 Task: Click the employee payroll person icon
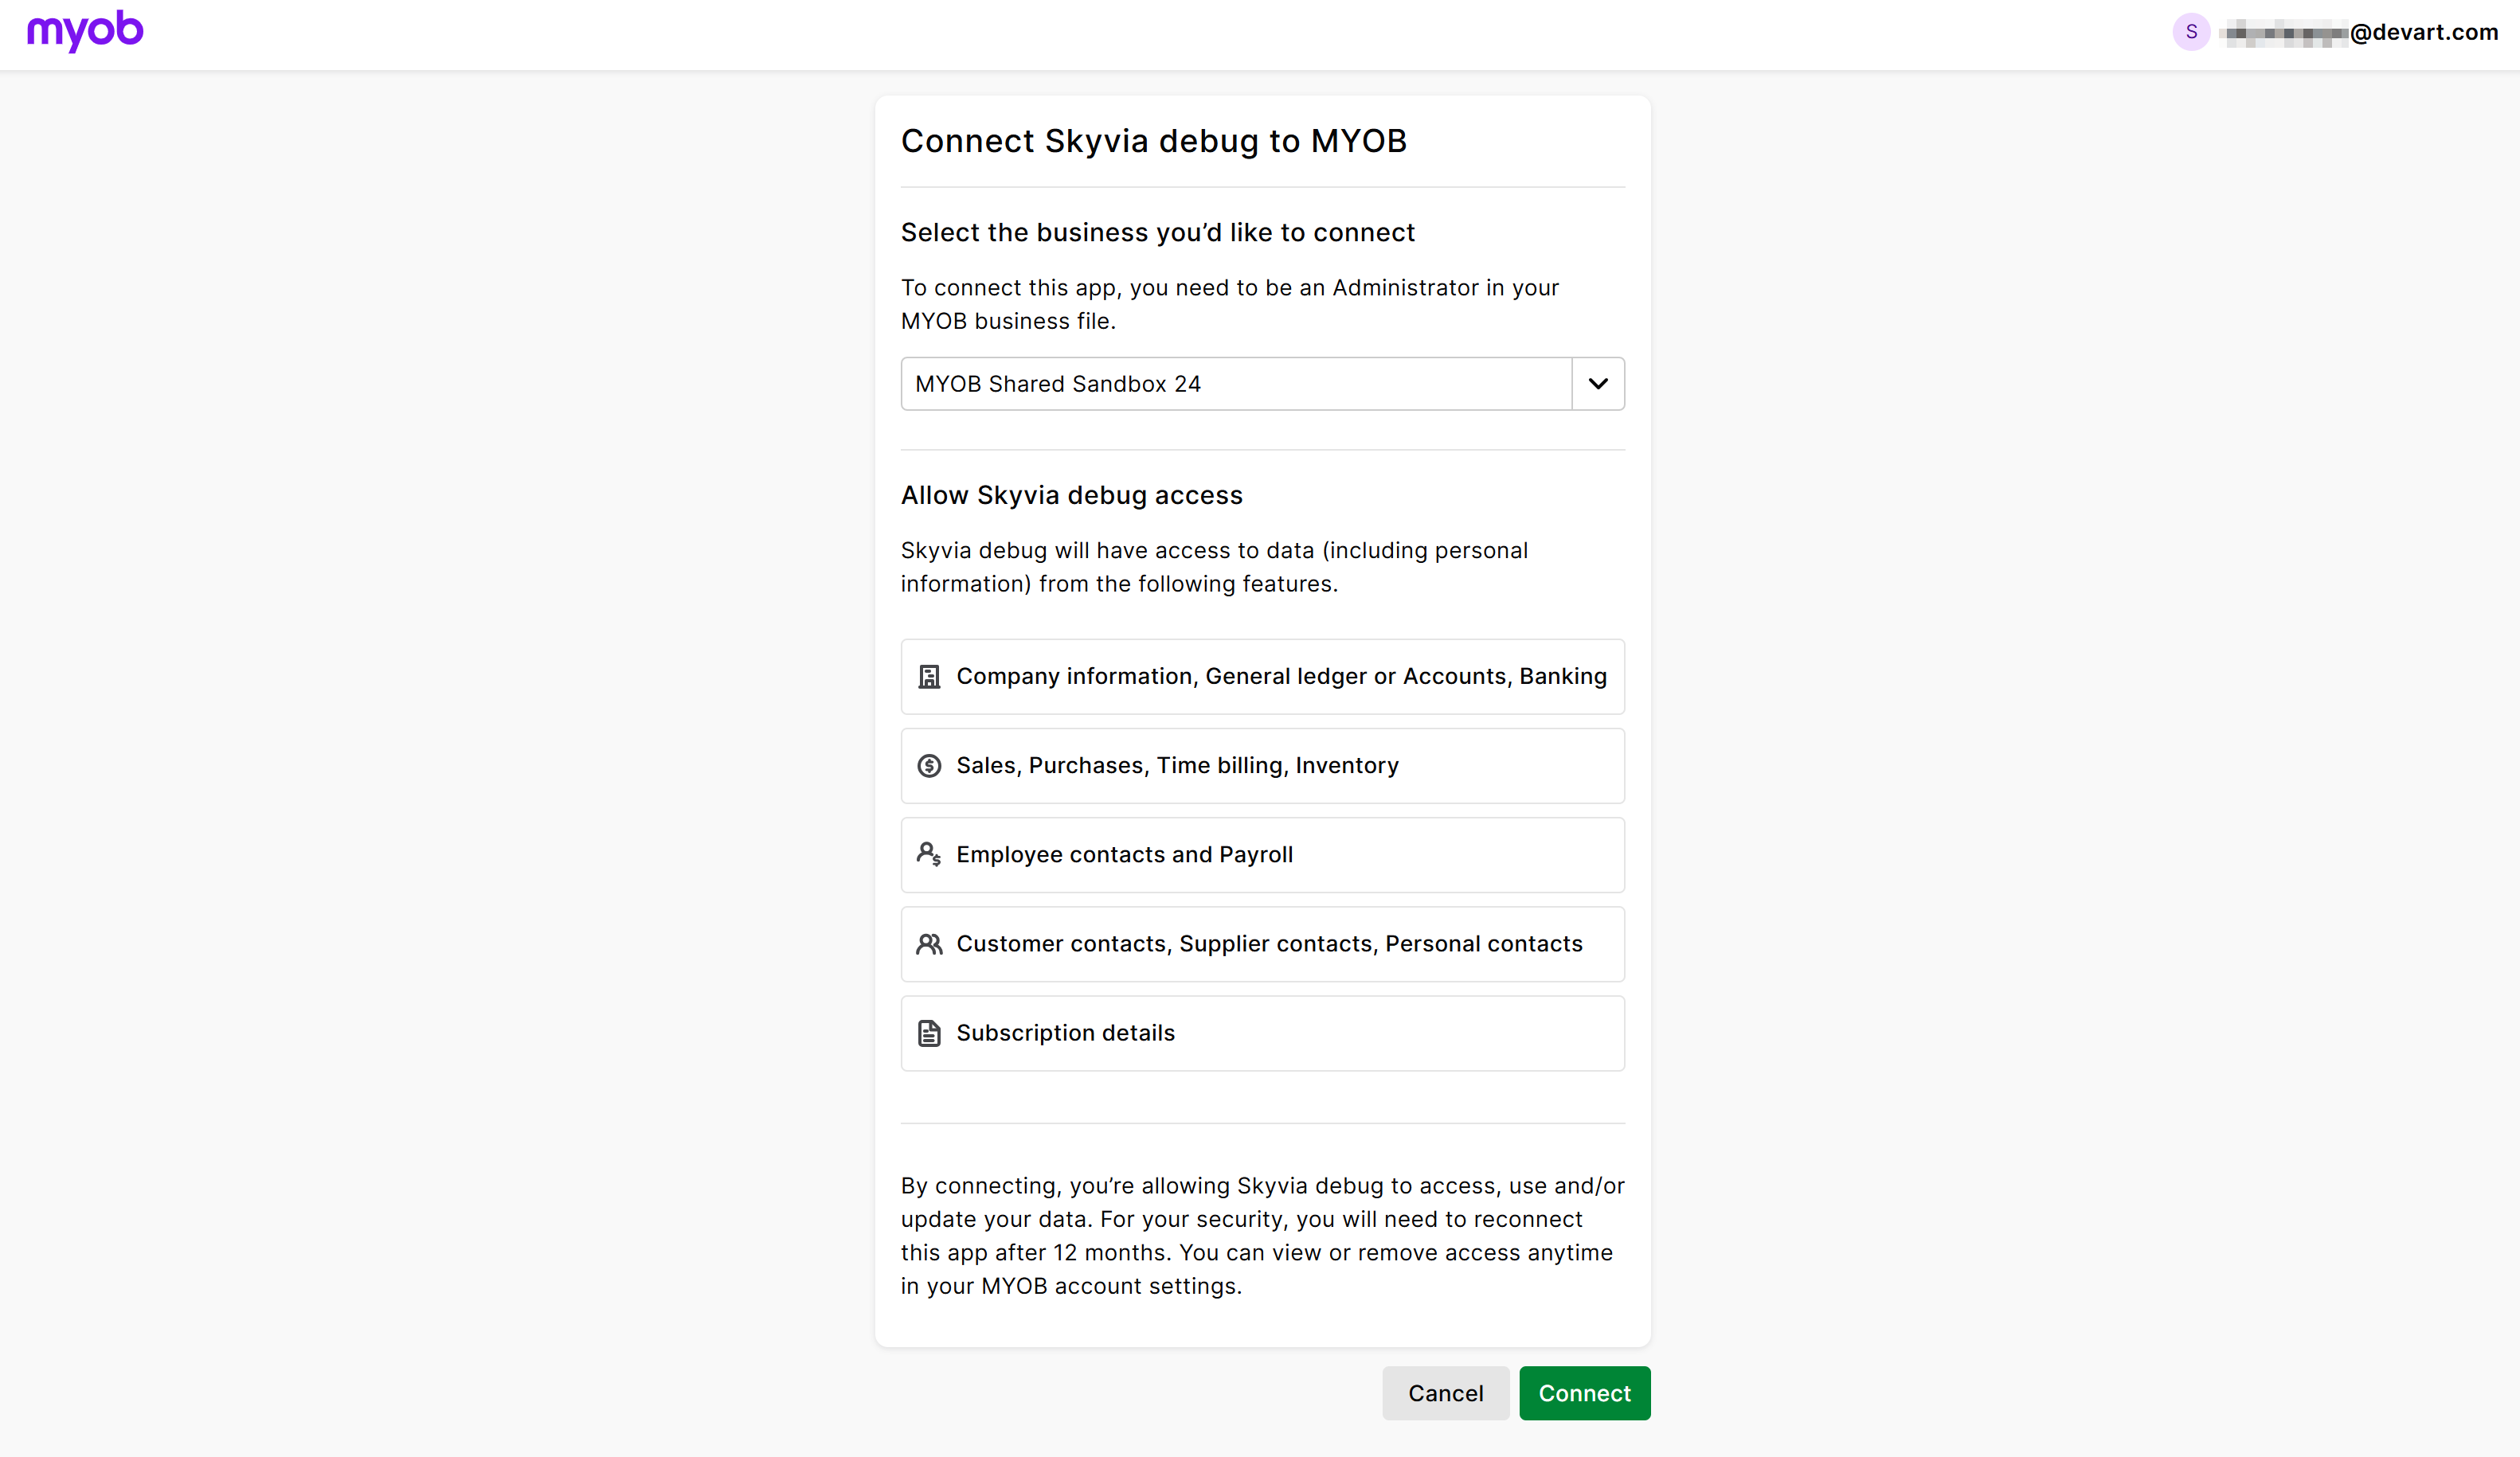(x=929, y=854)
